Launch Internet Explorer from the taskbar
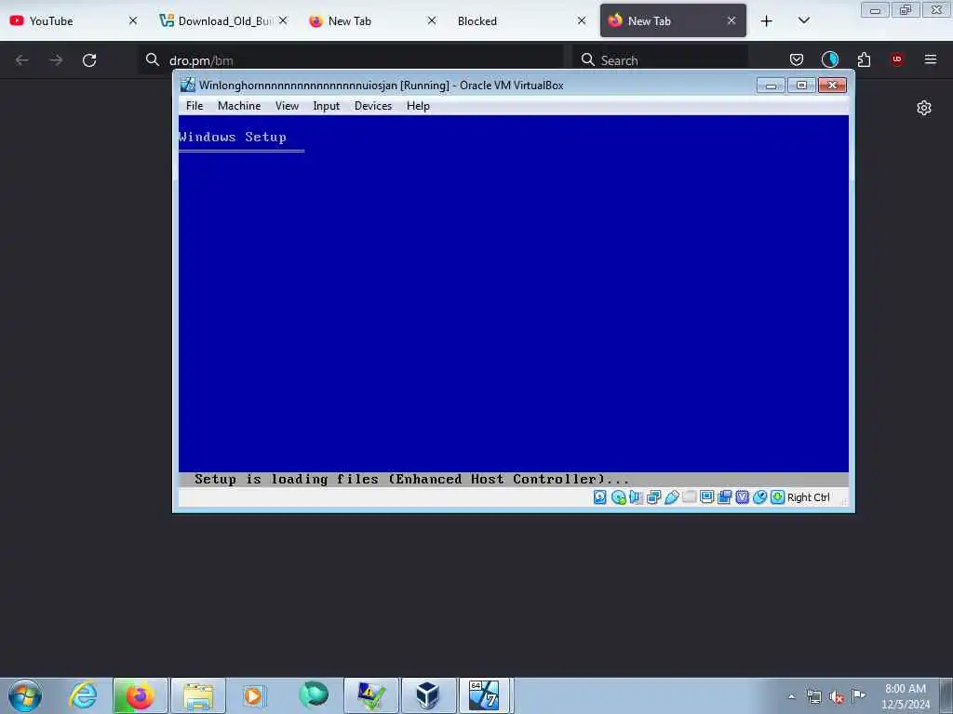The image size is (953, 714). coord(83,695)
